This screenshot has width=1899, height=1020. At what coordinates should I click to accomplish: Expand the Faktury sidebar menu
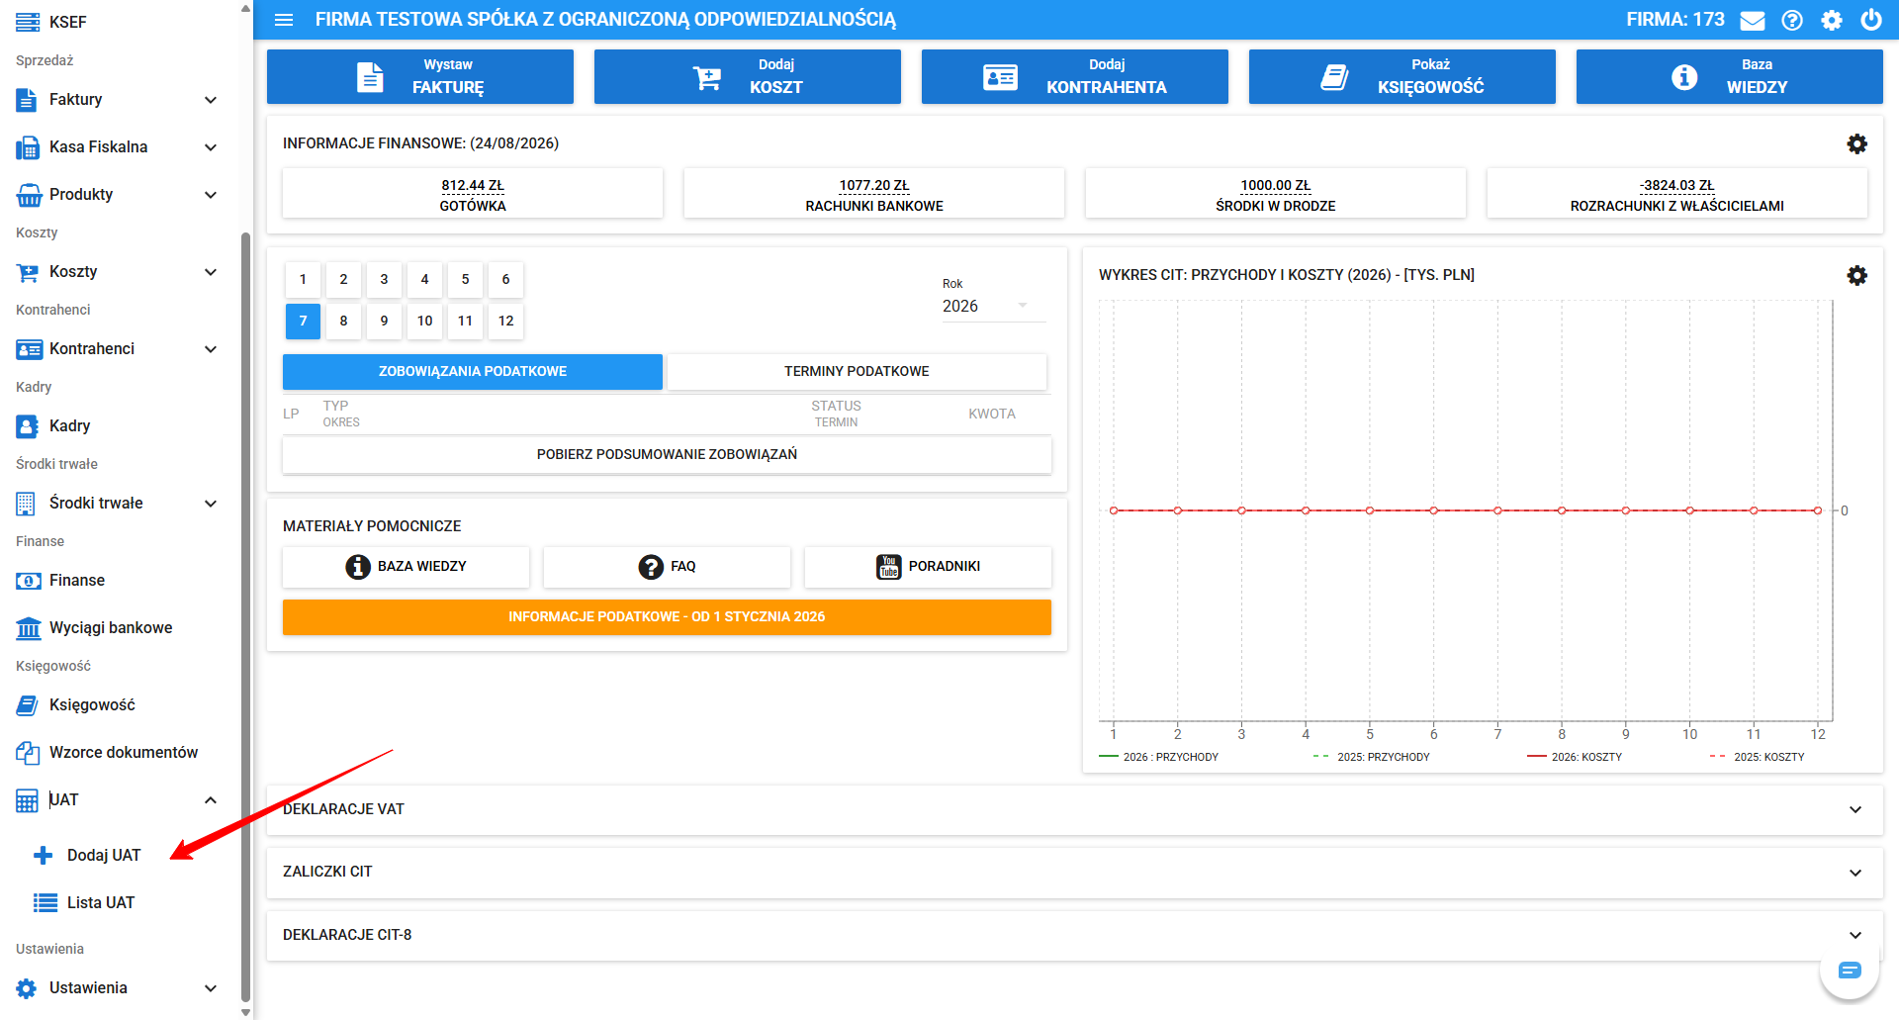point(117,100)
